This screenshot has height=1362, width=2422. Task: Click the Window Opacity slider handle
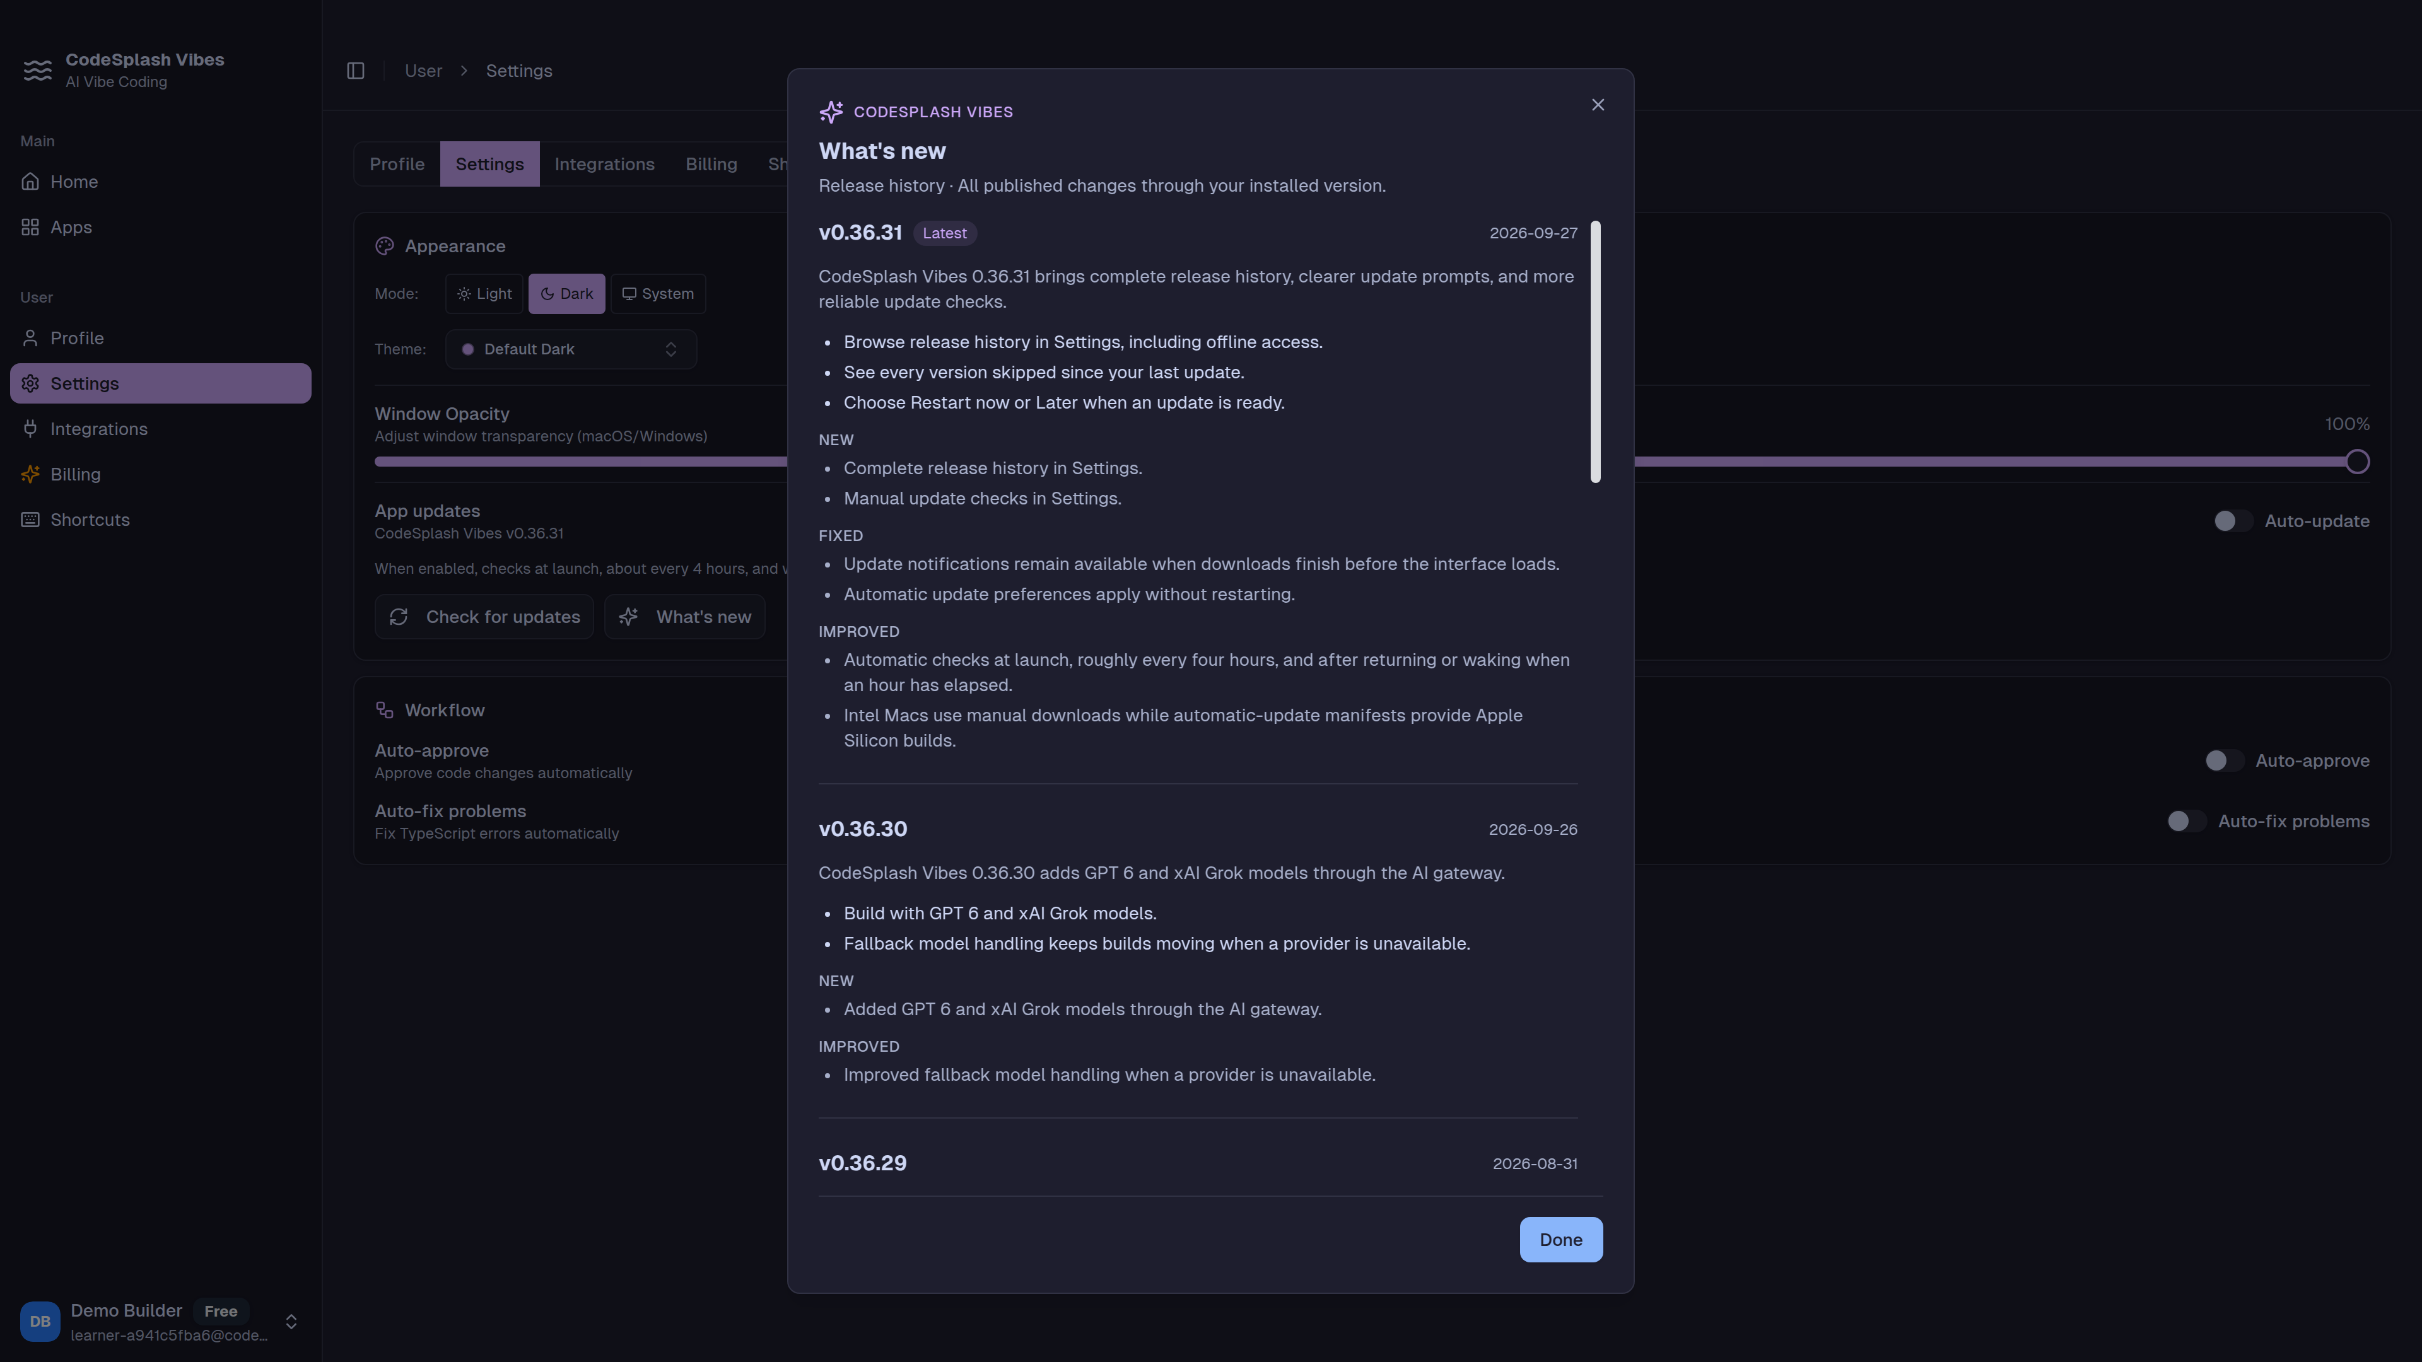[x=2357, y=462]
